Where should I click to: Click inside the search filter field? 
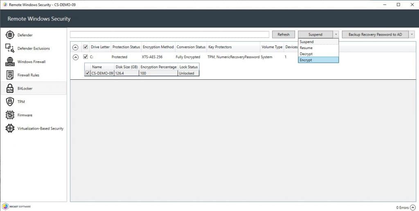point(169,34)
